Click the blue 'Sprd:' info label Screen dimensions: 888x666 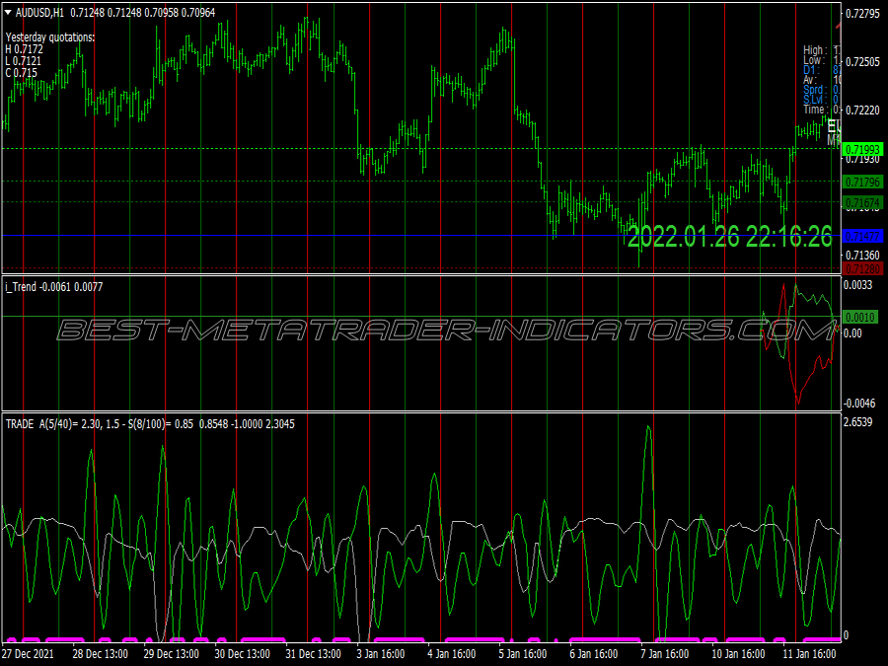(814, 90)
